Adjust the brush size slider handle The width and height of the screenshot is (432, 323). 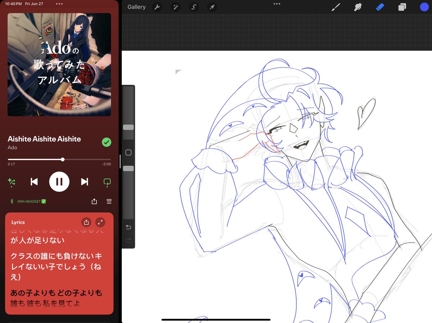pos(129,127)
